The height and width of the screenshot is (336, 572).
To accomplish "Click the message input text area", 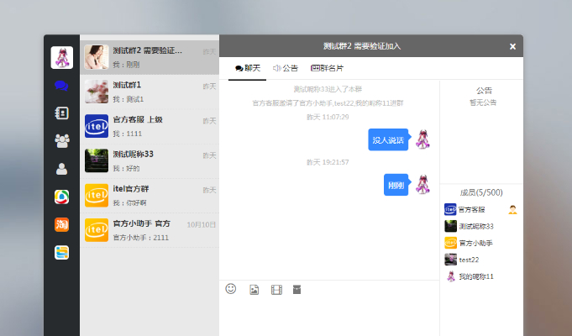I will tap(329, 317).
